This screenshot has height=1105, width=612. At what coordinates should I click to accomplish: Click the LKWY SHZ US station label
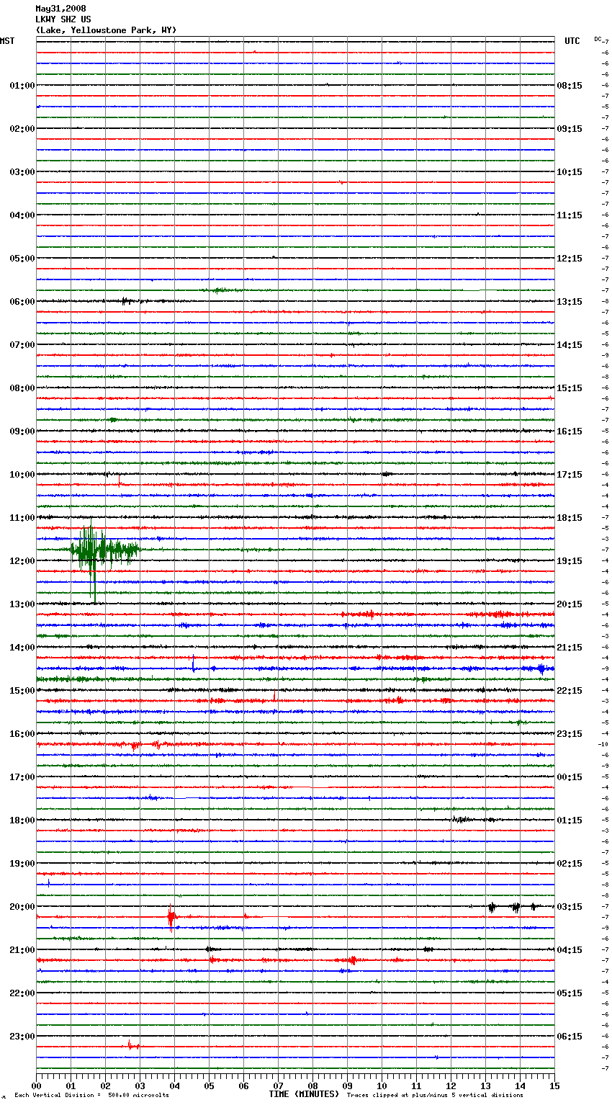pos(63,19)
